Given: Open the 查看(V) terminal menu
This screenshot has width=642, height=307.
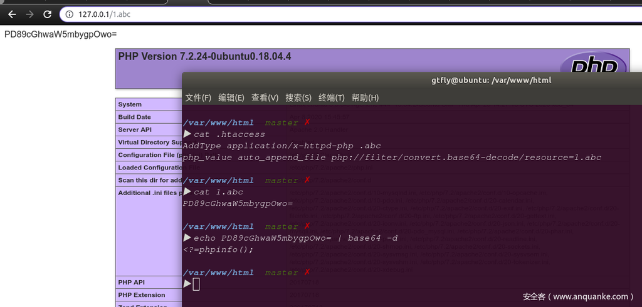Looking at the screenshot, I should [x=265, y=98].
